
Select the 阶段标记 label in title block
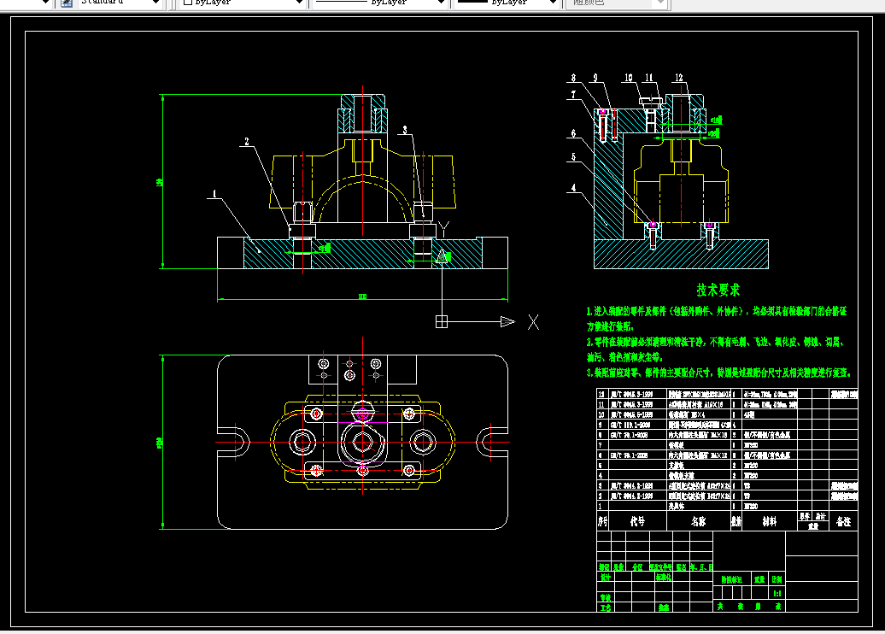732,579
